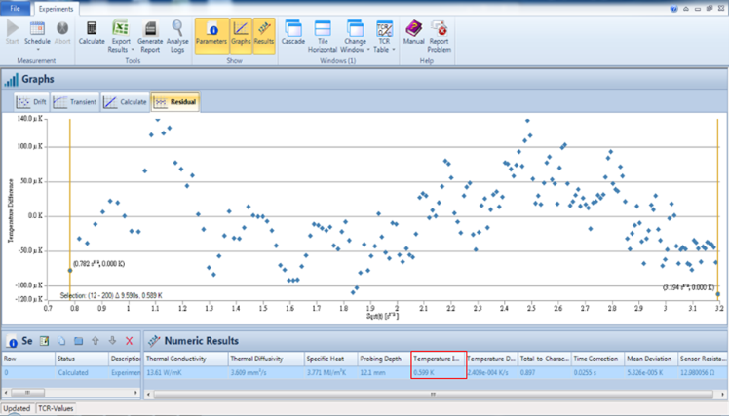Click Specific Heat column header
729x416 pixels.
(330, 359)
